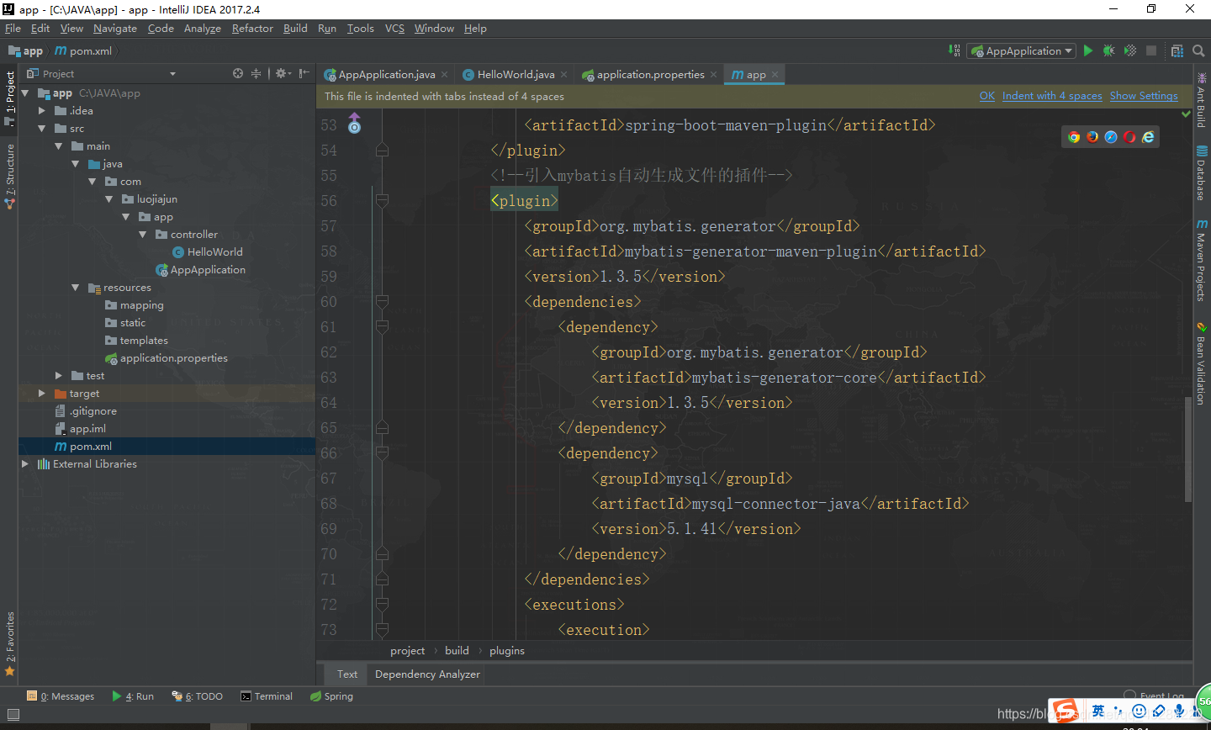1211x730 pixels.
Task: Click Show Settings link
Action: [x=1144, y=96]
